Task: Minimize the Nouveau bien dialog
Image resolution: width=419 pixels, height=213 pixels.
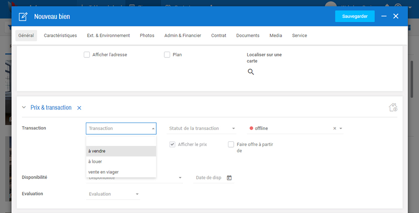Action: point(384,16)
